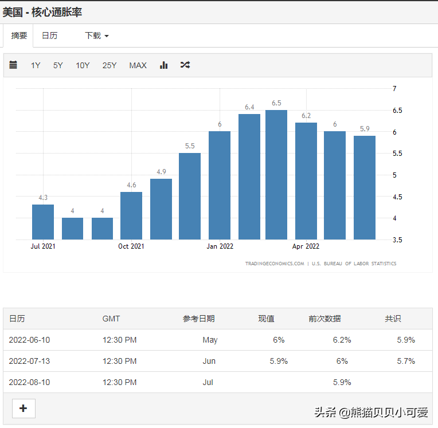Screen dimensions: 438x428
Task: Select the 2022-06-10 date cell
Action: 29,340
